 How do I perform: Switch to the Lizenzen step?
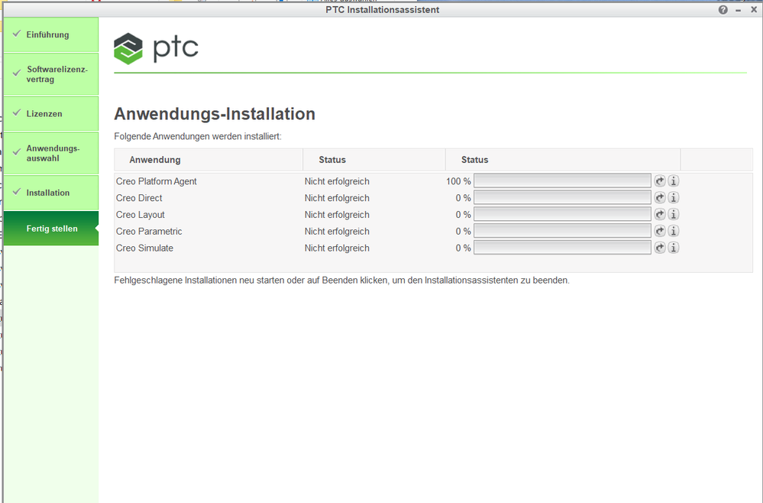click(x=51, y=113)
